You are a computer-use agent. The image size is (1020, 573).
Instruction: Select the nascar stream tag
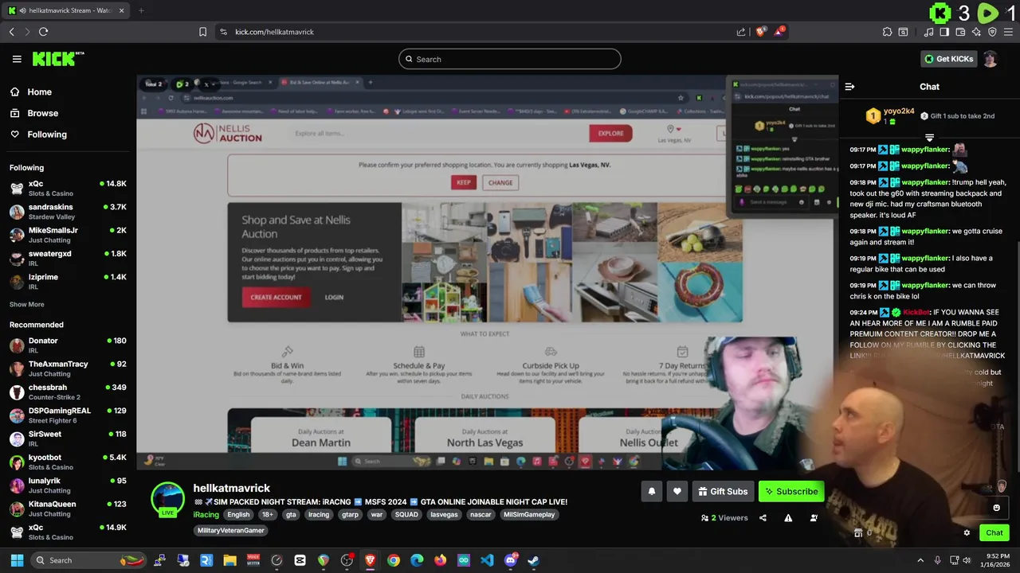tap(481, 515)
